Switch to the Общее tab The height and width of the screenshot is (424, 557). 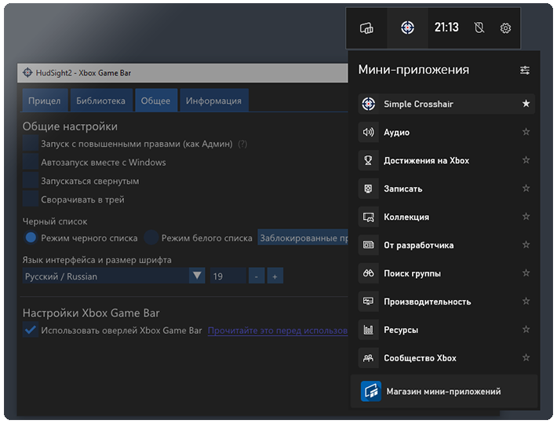[x=156, y=101]
